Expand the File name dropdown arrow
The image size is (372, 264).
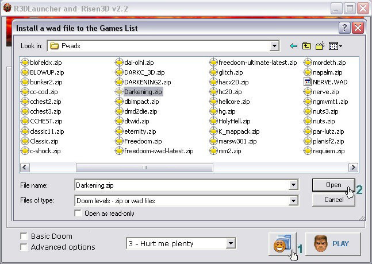293,185
